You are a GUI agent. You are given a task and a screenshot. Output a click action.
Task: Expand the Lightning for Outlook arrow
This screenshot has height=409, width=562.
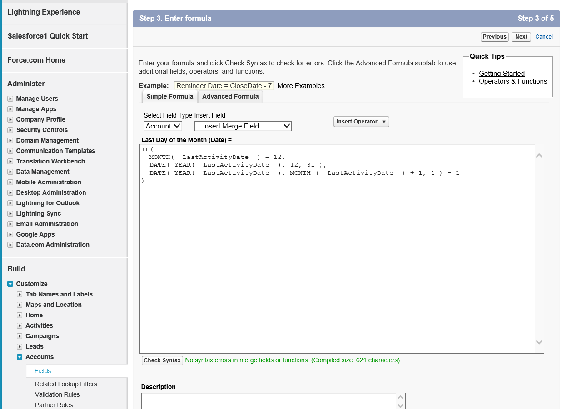coord(10,203)
